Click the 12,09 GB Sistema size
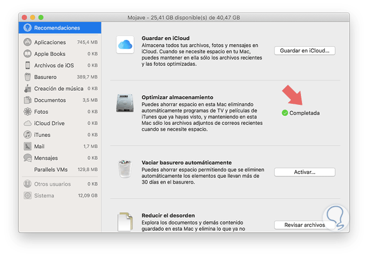 coord(88,196)
